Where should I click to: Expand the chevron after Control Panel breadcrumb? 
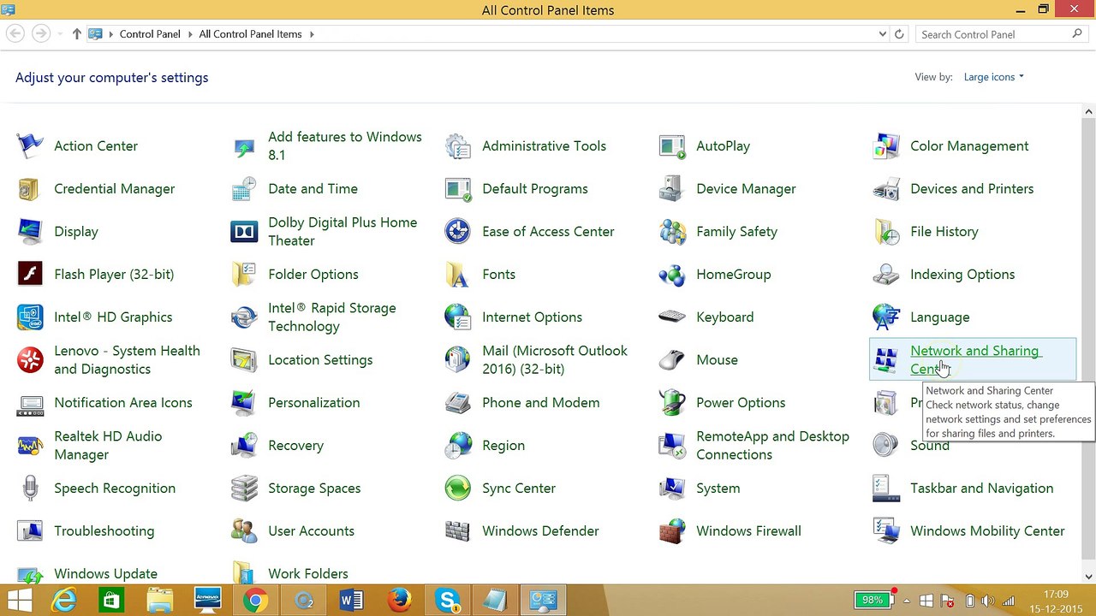pos(189,34)
